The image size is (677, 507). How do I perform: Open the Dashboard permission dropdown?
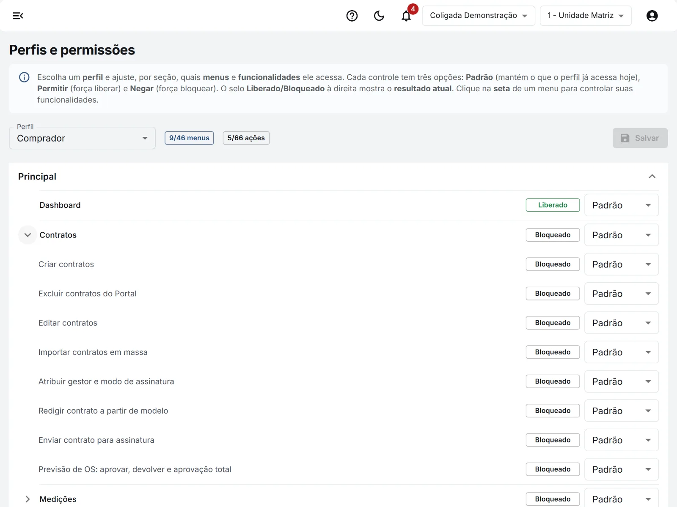[x=622, y=205]
